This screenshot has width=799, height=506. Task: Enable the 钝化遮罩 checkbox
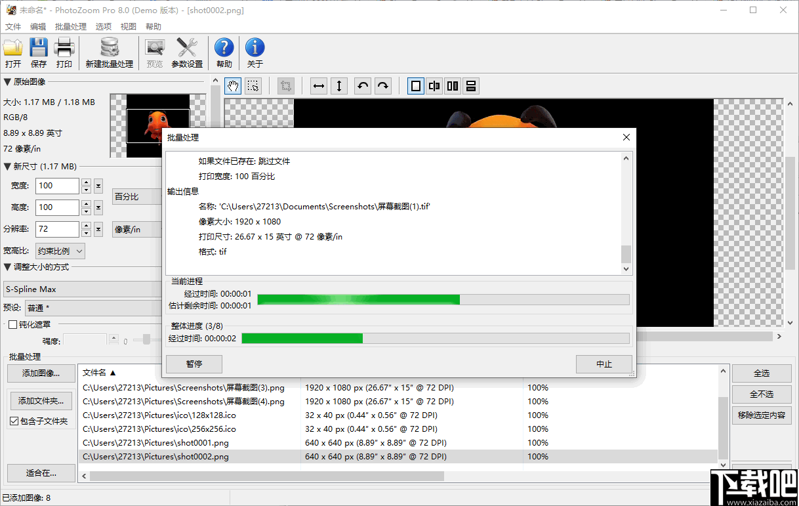[11, 324]
